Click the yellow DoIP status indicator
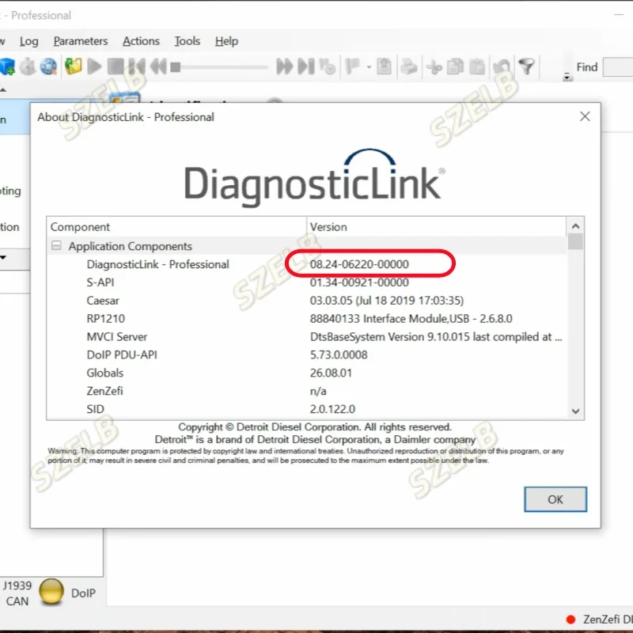Viewport: 633px width, 633px height. point(51,592)
